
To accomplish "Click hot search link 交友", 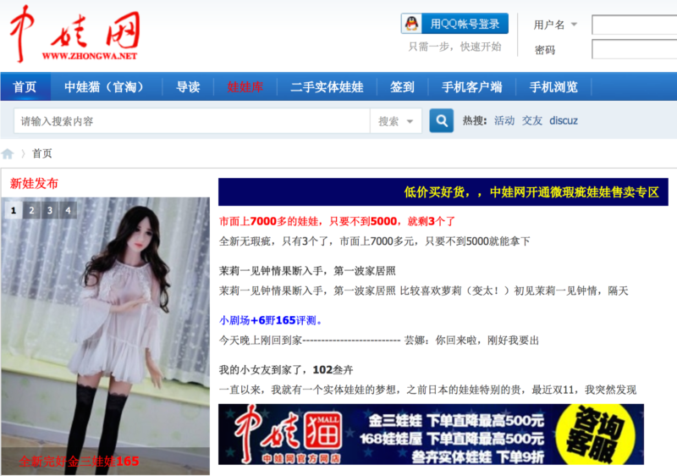I will pos(532,120).
